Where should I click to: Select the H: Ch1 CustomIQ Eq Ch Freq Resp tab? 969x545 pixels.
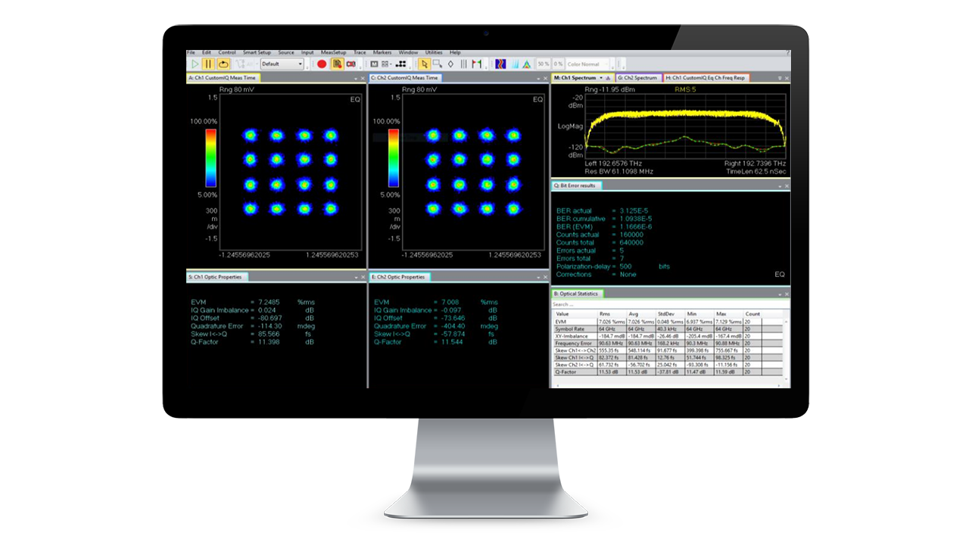704,76
